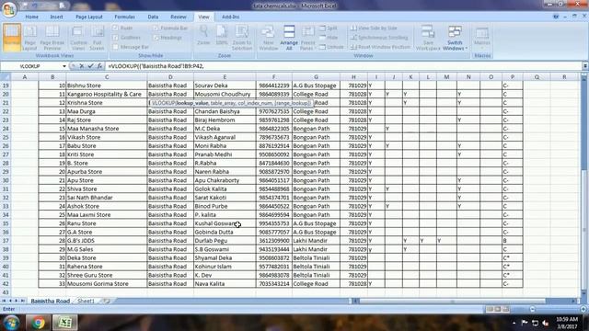Select column P header
This screenshot has height=331, width=589.
tap(512, 76)
